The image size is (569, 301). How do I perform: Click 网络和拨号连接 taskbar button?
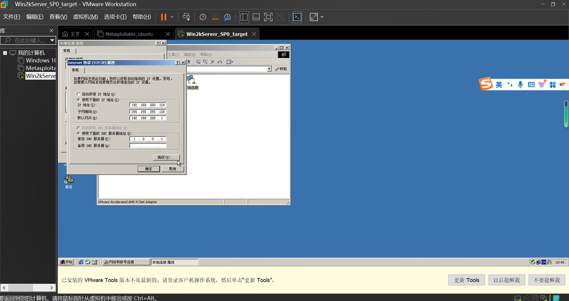(127, 262)
